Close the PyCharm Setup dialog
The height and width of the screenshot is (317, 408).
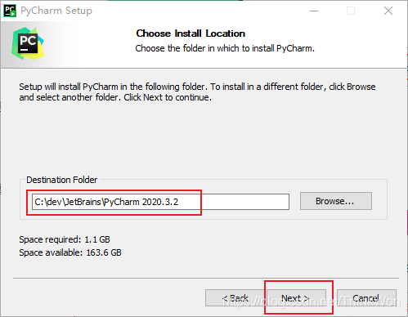[388, 11]
